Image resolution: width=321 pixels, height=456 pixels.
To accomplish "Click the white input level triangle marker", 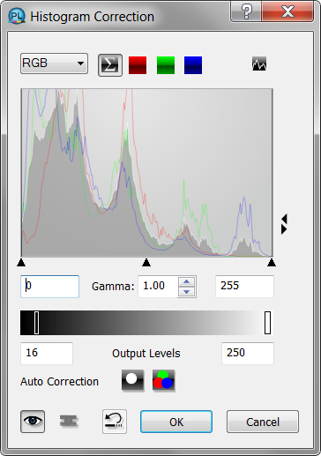I will coord(272,262).
